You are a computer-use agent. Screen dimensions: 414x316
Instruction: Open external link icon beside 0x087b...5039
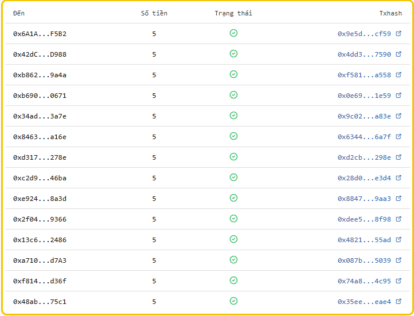click(399, 260)
